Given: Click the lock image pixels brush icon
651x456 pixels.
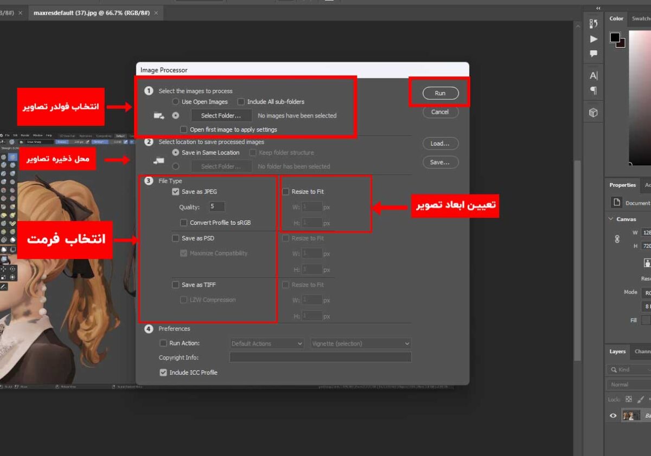Looking at the screenshot, I should [x=641, y=399].
